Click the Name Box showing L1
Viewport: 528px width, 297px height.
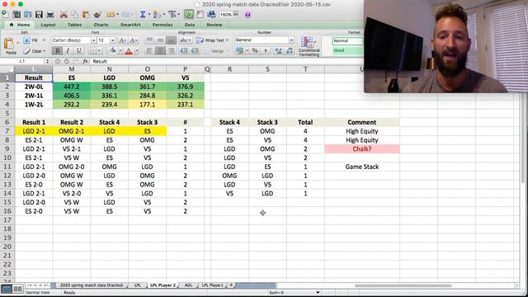[22, 61]
